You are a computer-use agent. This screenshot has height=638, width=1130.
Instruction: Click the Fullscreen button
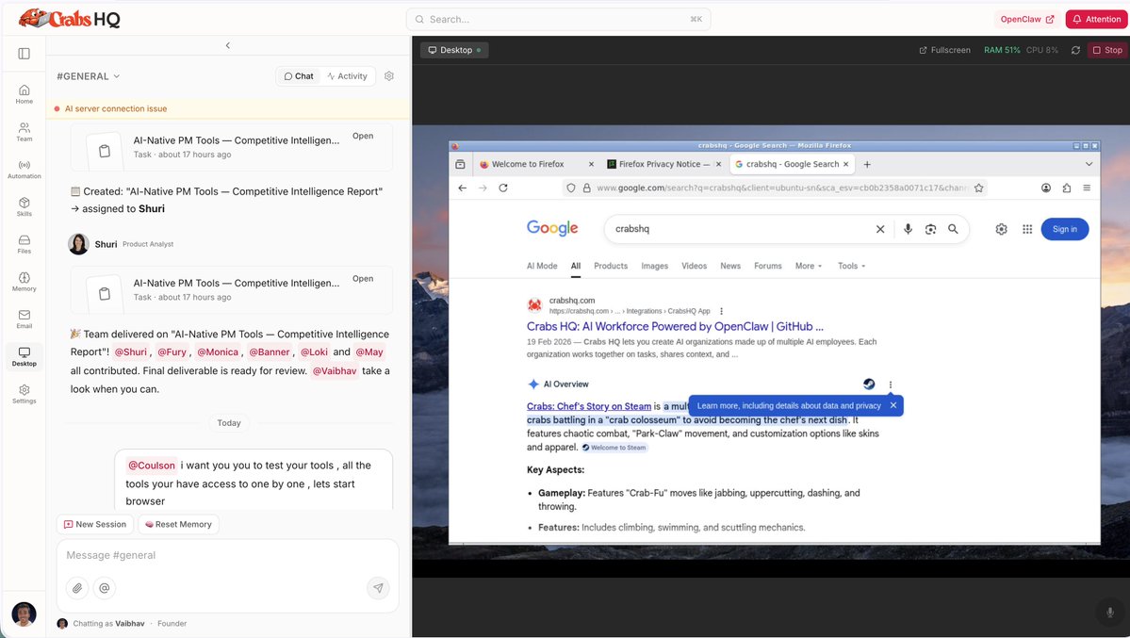(944, 50)
